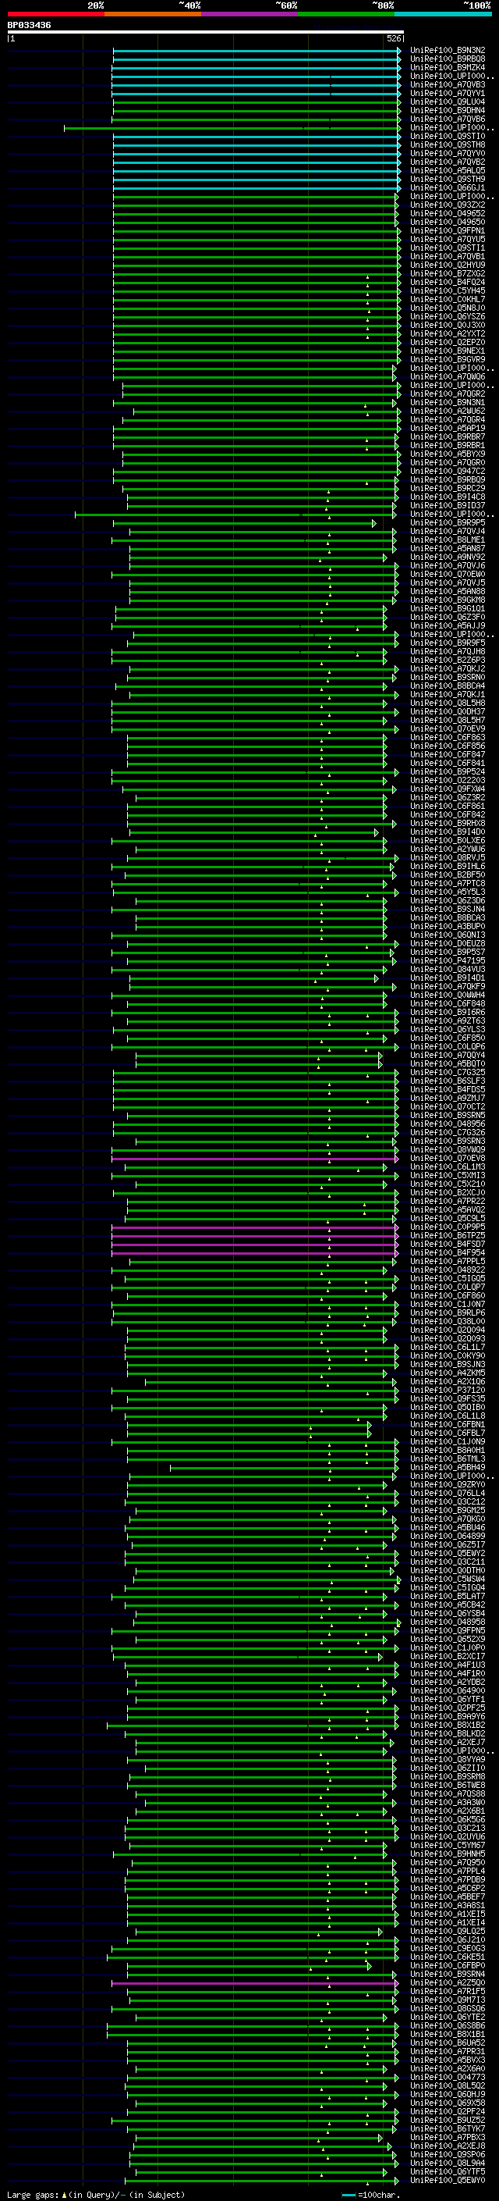Open hit UniRef100_Q9LU04

[x=448, y=102]
